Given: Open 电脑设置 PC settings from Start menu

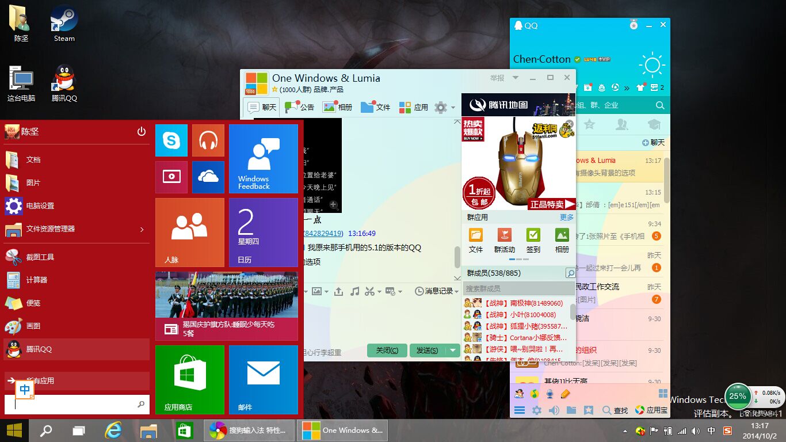Looking at the screenshot, I should coord(77,205).
